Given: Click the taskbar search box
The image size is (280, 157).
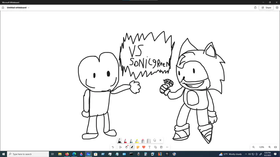Looking at the screenshot, I should (x=28, y=154).
